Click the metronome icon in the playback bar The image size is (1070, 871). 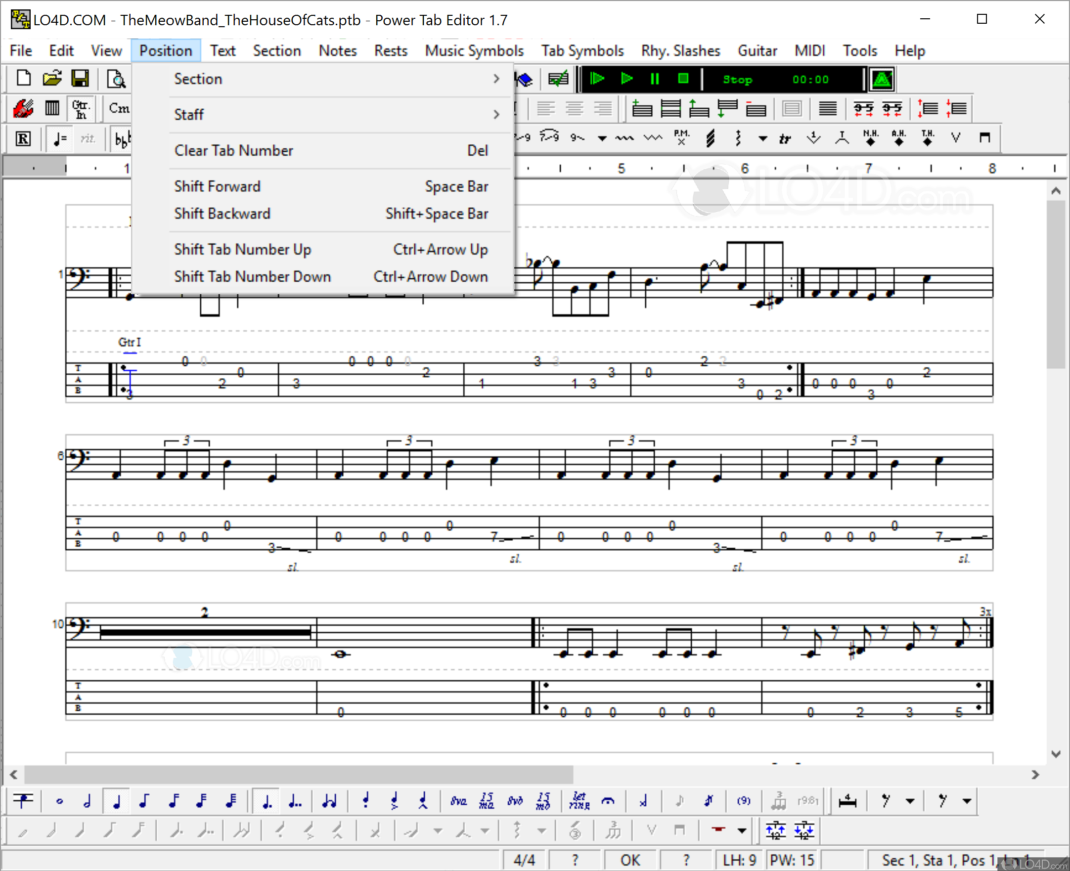click(x=882, y=79)
